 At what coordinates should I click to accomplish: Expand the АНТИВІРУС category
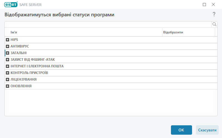7,46
